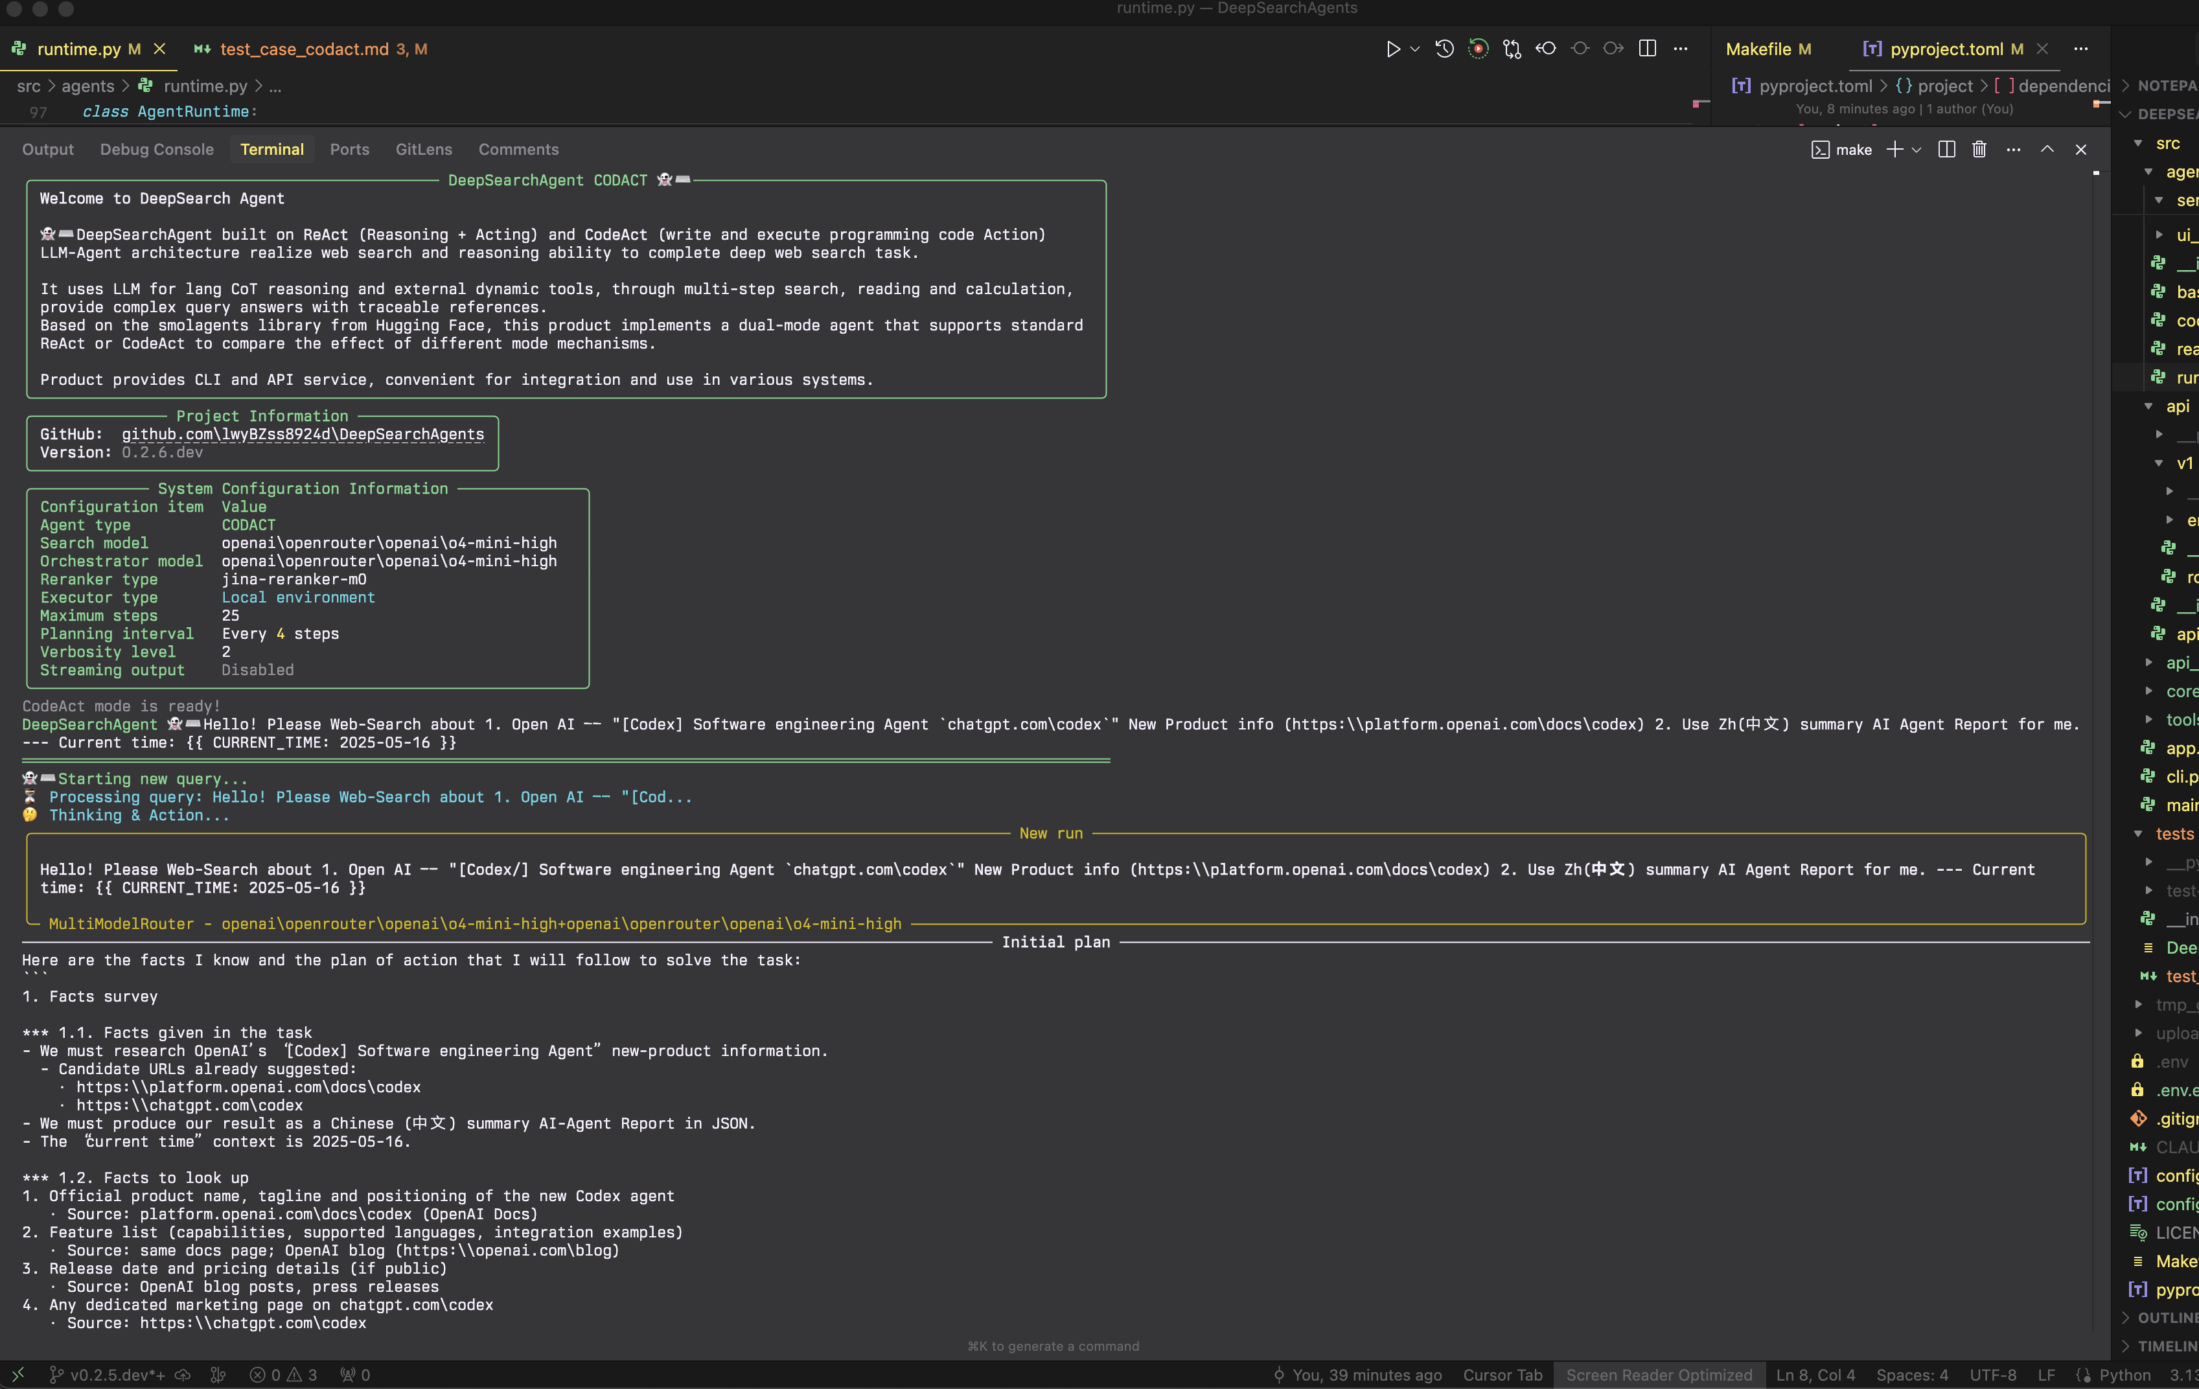Open the Cursor Tab status item

[x=1502, y=1374]
